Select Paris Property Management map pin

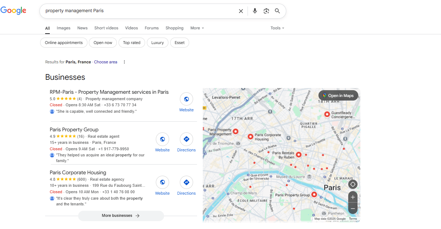coord(235,131)
